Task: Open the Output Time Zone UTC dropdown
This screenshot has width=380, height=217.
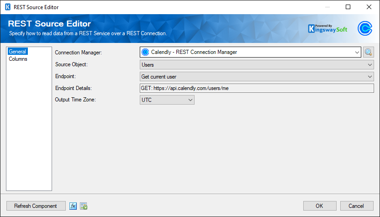Action: pyautogui.click(x=167, y=100)
